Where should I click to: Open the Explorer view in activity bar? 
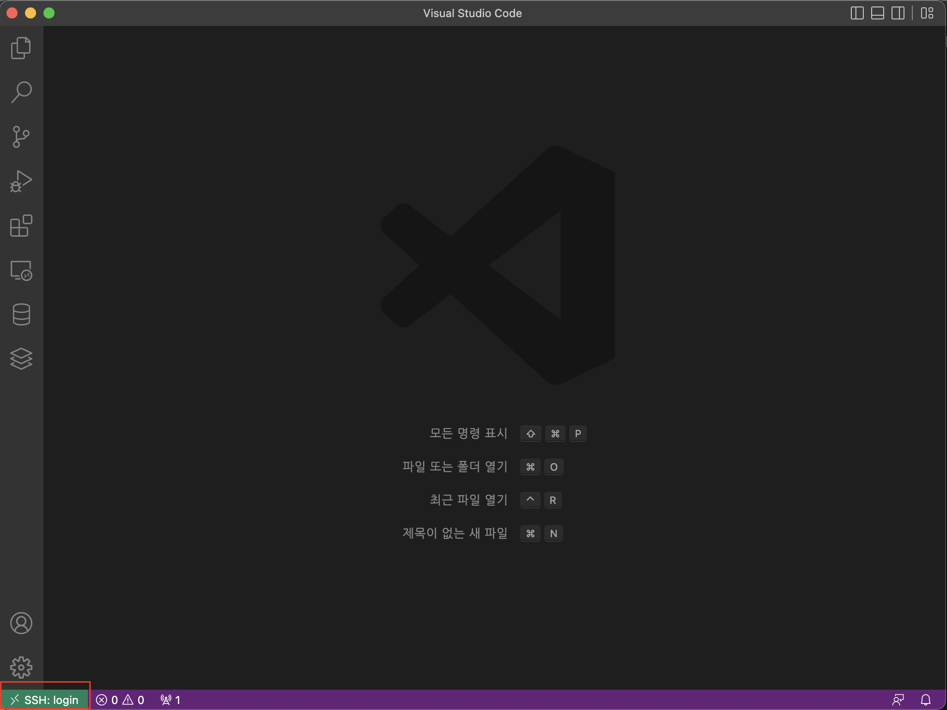click(x=21, y=48)
